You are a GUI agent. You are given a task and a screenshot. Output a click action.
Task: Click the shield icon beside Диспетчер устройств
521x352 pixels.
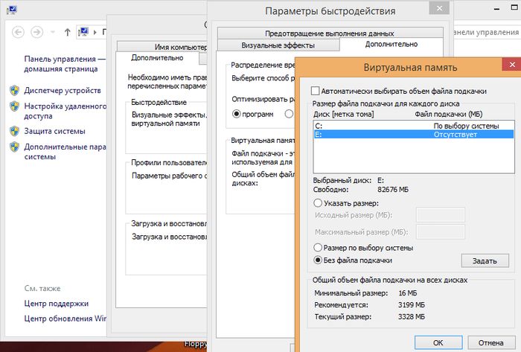point(14,90)
